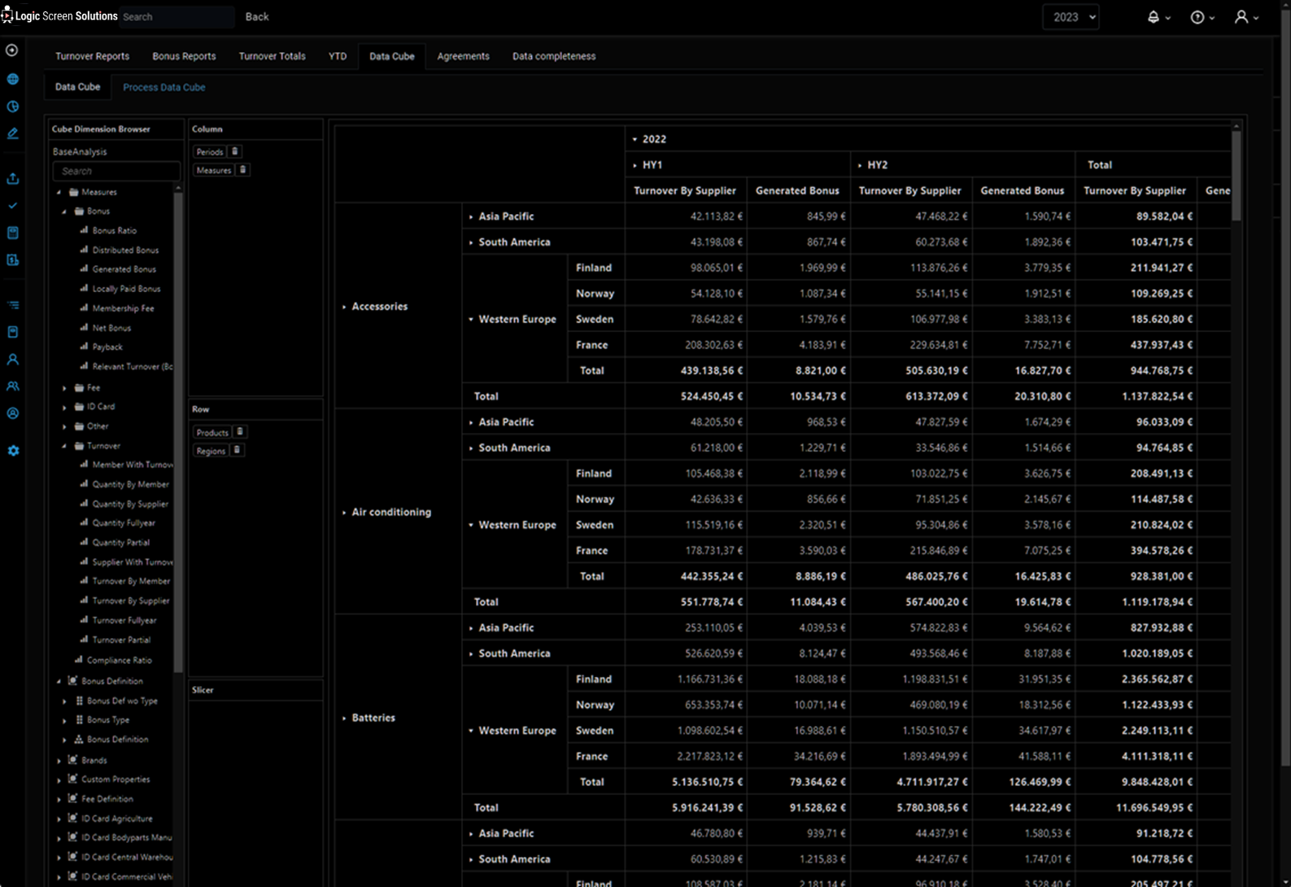Open the globe icon in left sidebar

pyautogui.click(x=12, y=79)
